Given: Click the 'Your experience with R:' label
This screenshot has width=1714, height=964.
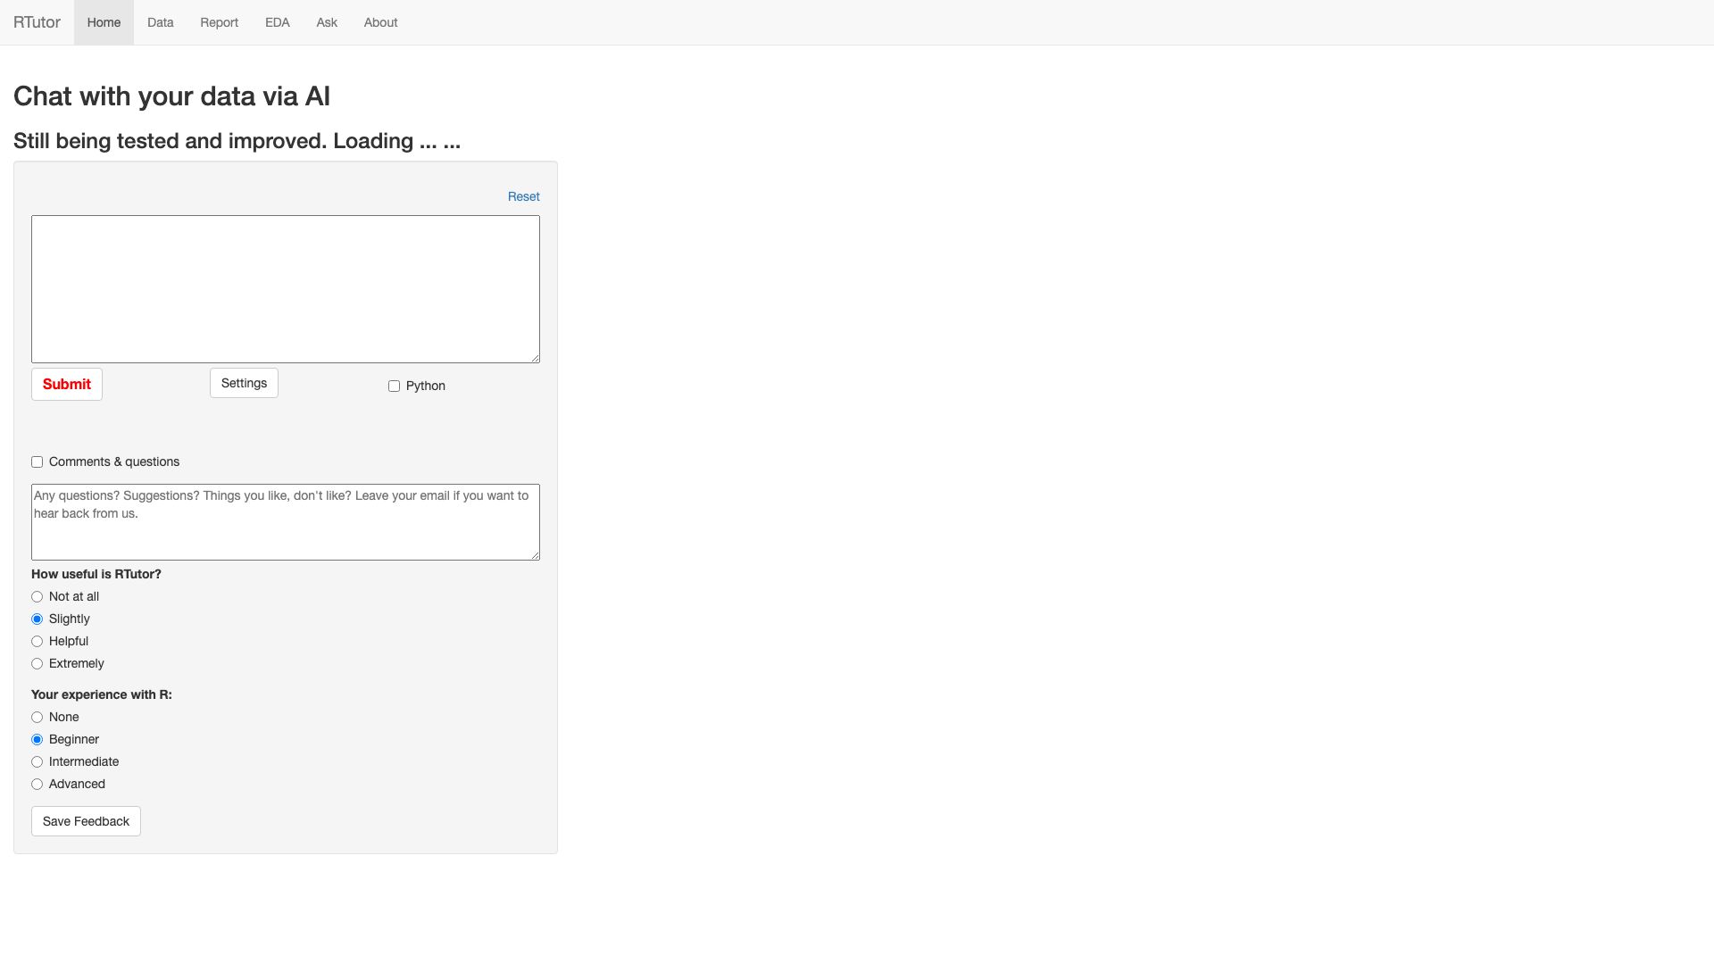Looking at the screenshot, I should tap(102, 694).
